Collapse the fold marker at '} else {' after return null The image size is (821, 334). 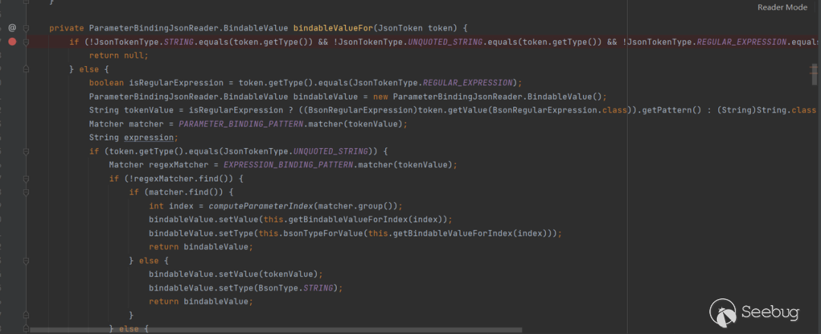[26, 69]
